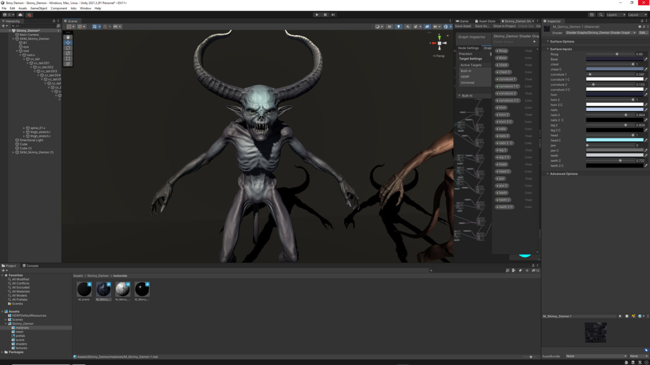Click Save As in Shader Graph
This screenshot has width=650, height=365.
point(482,26)
